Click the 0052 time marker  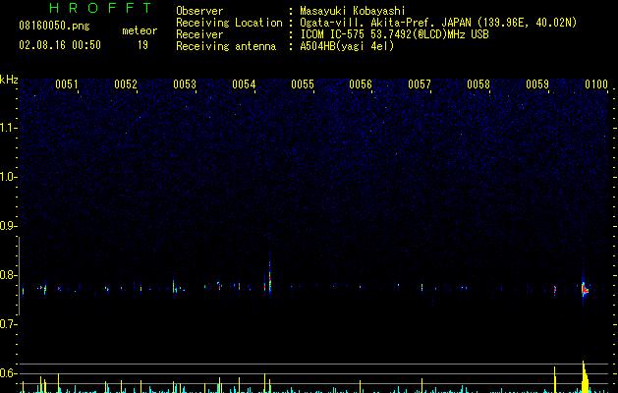pos(126,84)
